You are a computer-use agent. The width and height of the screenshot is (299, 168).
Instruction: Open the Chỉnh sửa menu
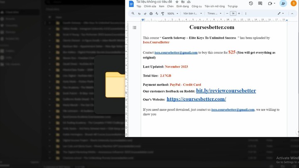coord(150,6)
